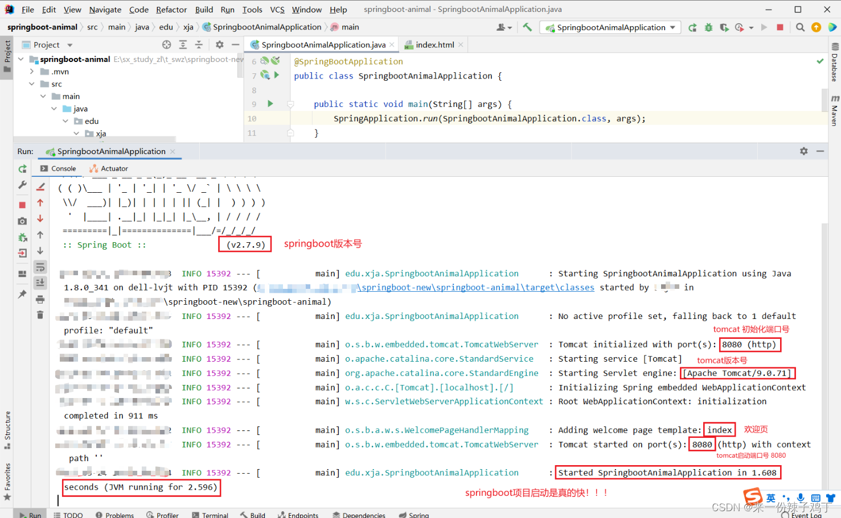841x518 pixels.
Task: Click the run gutter icon at line 7
Action: (277, 75)
